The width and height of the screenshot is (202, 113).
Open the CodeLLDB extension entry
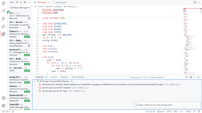click(19, 107)
